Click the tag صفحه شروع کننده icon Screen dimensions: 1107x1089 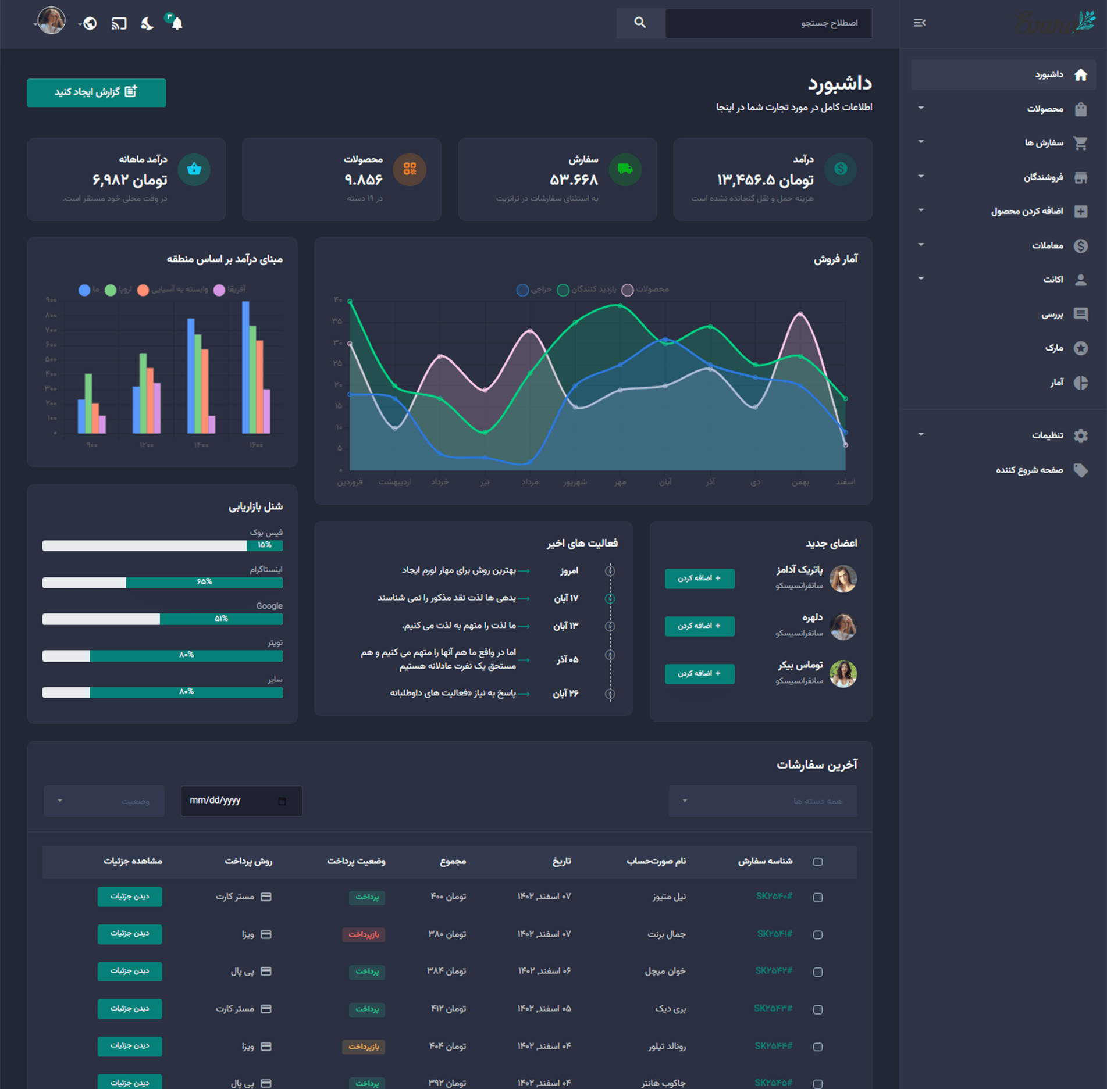(x=1081, y=470)
